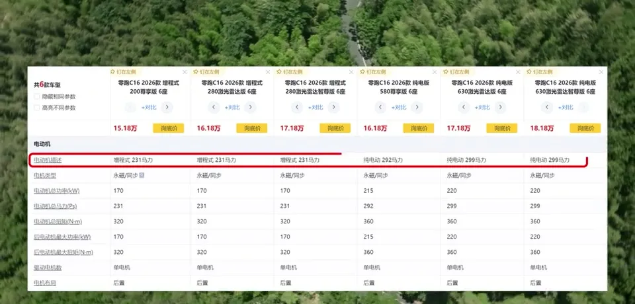The height and width of the screenshot is (304, 635).
Task: Move 纯电版 630激光雷达版 column left with arrow
Action: (x=464, y=107)
